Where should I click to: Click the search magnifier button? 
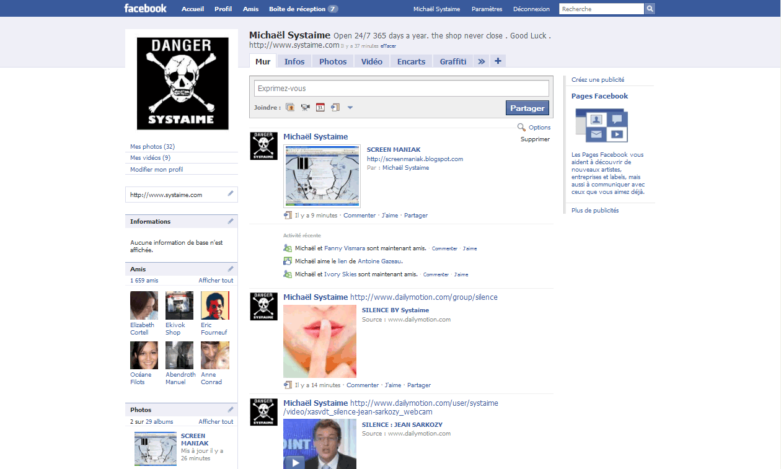pyautogui.click(x=650, y=9)
